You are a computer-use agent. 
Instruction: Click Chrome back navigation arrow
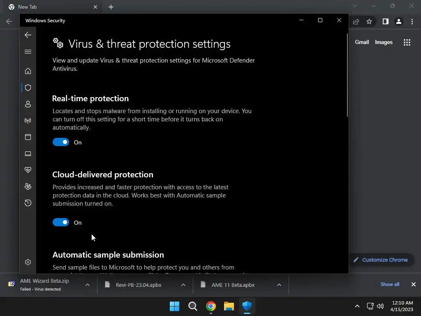9,21
